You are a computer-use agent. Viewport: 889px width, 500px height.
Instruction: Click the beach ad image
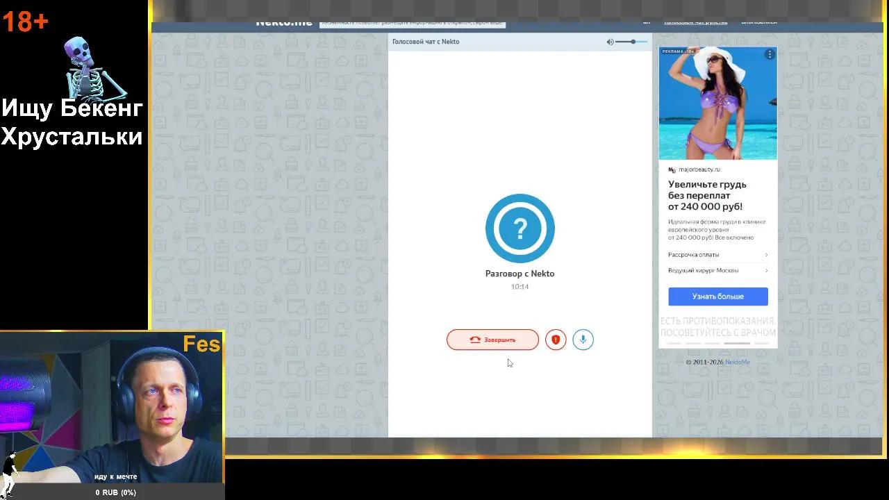click(x=718, y=103)
